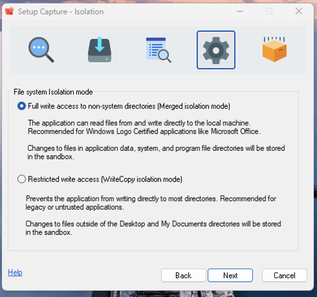Cancel the Setup Capture wizard
The height and width of the screenshot is (297, 317).
[x=284, y=275]
